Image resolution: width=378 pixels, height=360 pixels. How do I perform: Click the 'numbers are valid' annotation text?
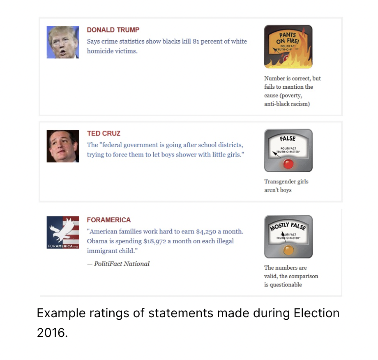tap(291, 276)
